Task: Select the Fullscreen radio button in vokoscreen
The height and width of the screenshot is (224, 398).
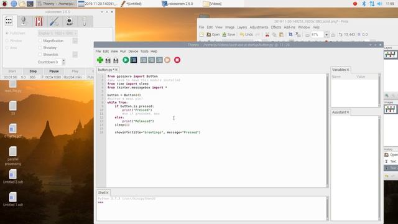Action: click(x=7, y=33)
